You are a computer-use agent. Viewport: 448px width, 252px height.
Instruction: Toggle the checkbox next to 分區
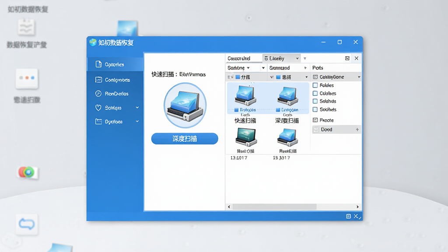(x=230, y=77)
